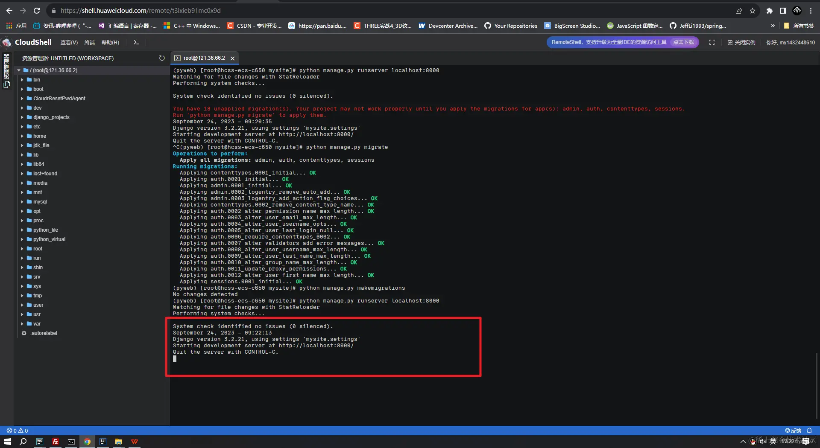Screen dimensions: 820x448
Task: Select the root@121.36.66.2 terminal tab
Action: click(x=204, y=58)
